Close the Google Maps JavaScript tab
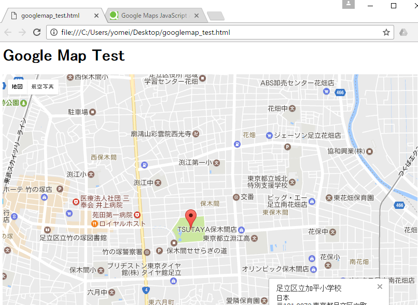The image size is (418, 305). [197, 16]
